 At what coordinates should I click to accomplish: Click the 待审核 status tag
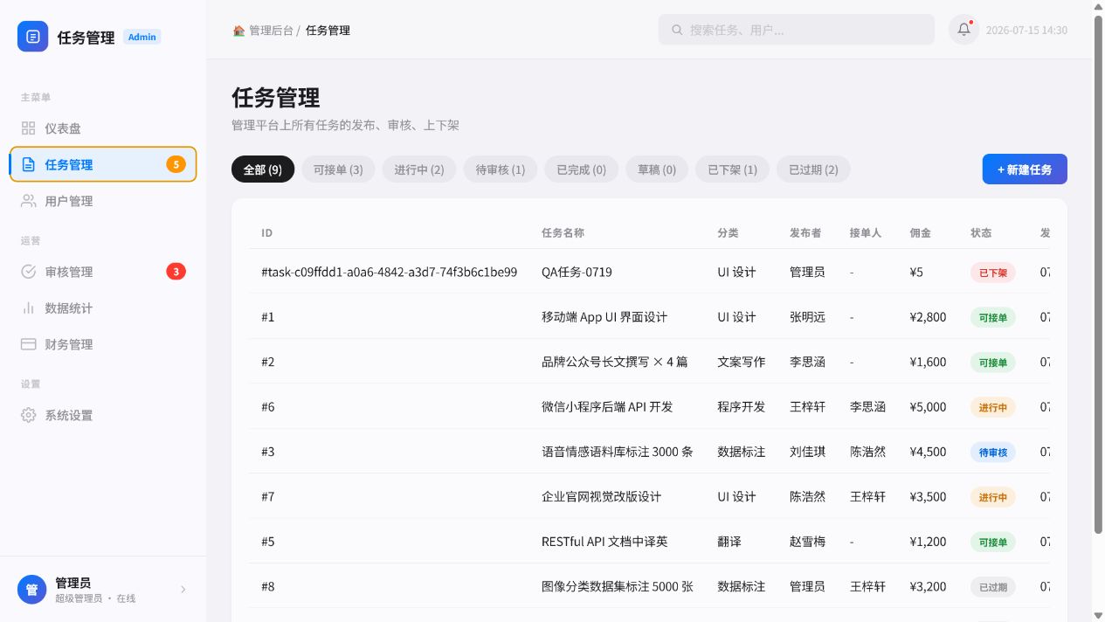[993, 453]
